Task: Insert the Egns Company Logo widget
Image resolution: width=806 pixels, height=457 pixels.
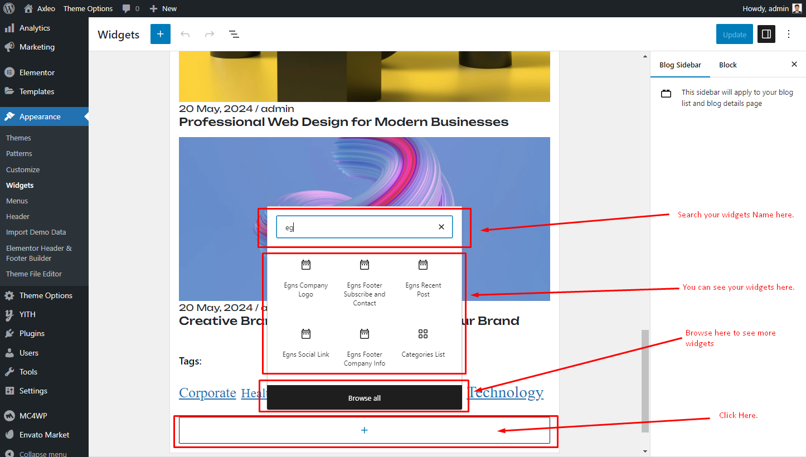Action: click(306, 279)
